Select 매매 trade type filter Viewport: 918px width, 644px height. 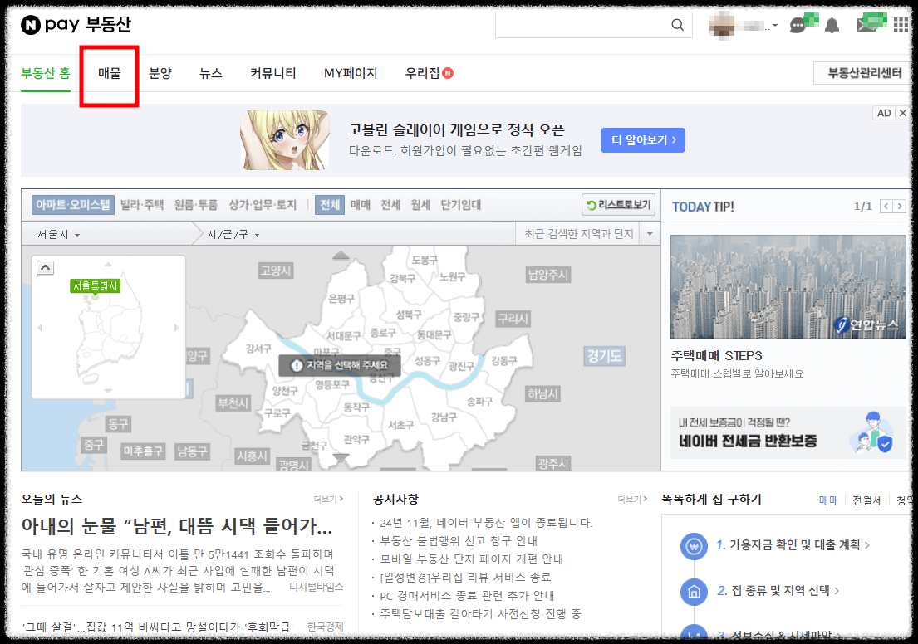[361, 205]
